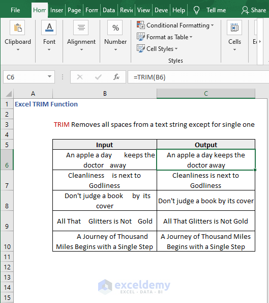269x303 pixels.
Task: Select output cell 'All That Glitters is Not Gold'
Action: tap(206, 221)
